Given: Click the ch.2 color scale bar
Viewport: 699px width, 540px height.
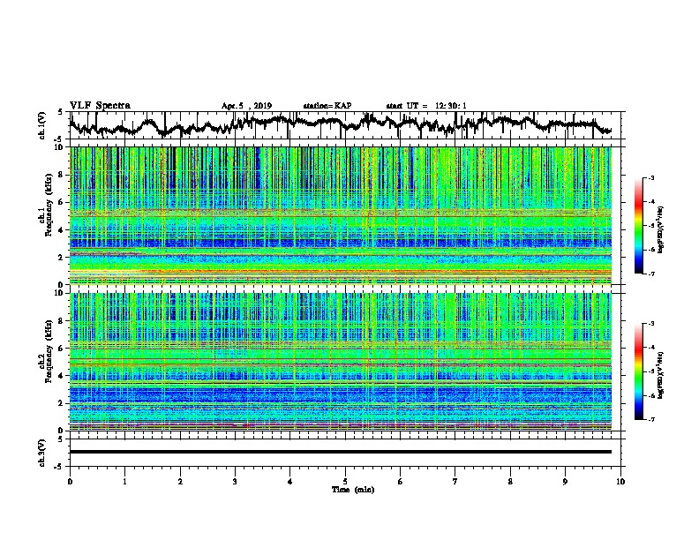Looking at the screenshot, I should (638, 371).
